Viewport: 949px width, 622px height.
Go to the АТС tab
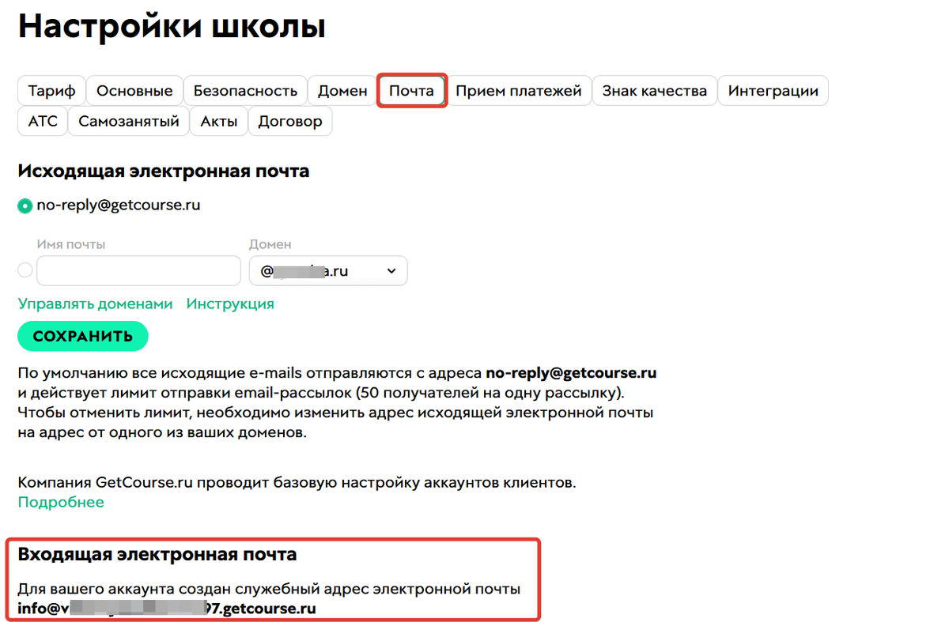(43, 122)
